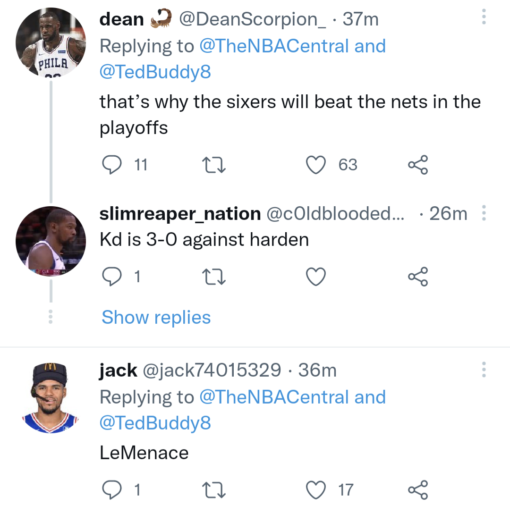
Task: Show replies in the thread
Action: [x=156, y=317]
